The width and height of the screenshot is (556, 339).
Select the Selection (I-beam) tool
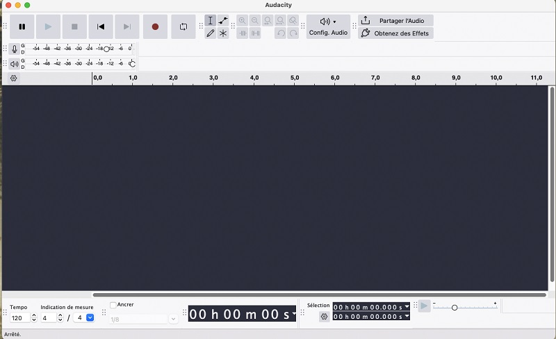click(x=211, y=21)
